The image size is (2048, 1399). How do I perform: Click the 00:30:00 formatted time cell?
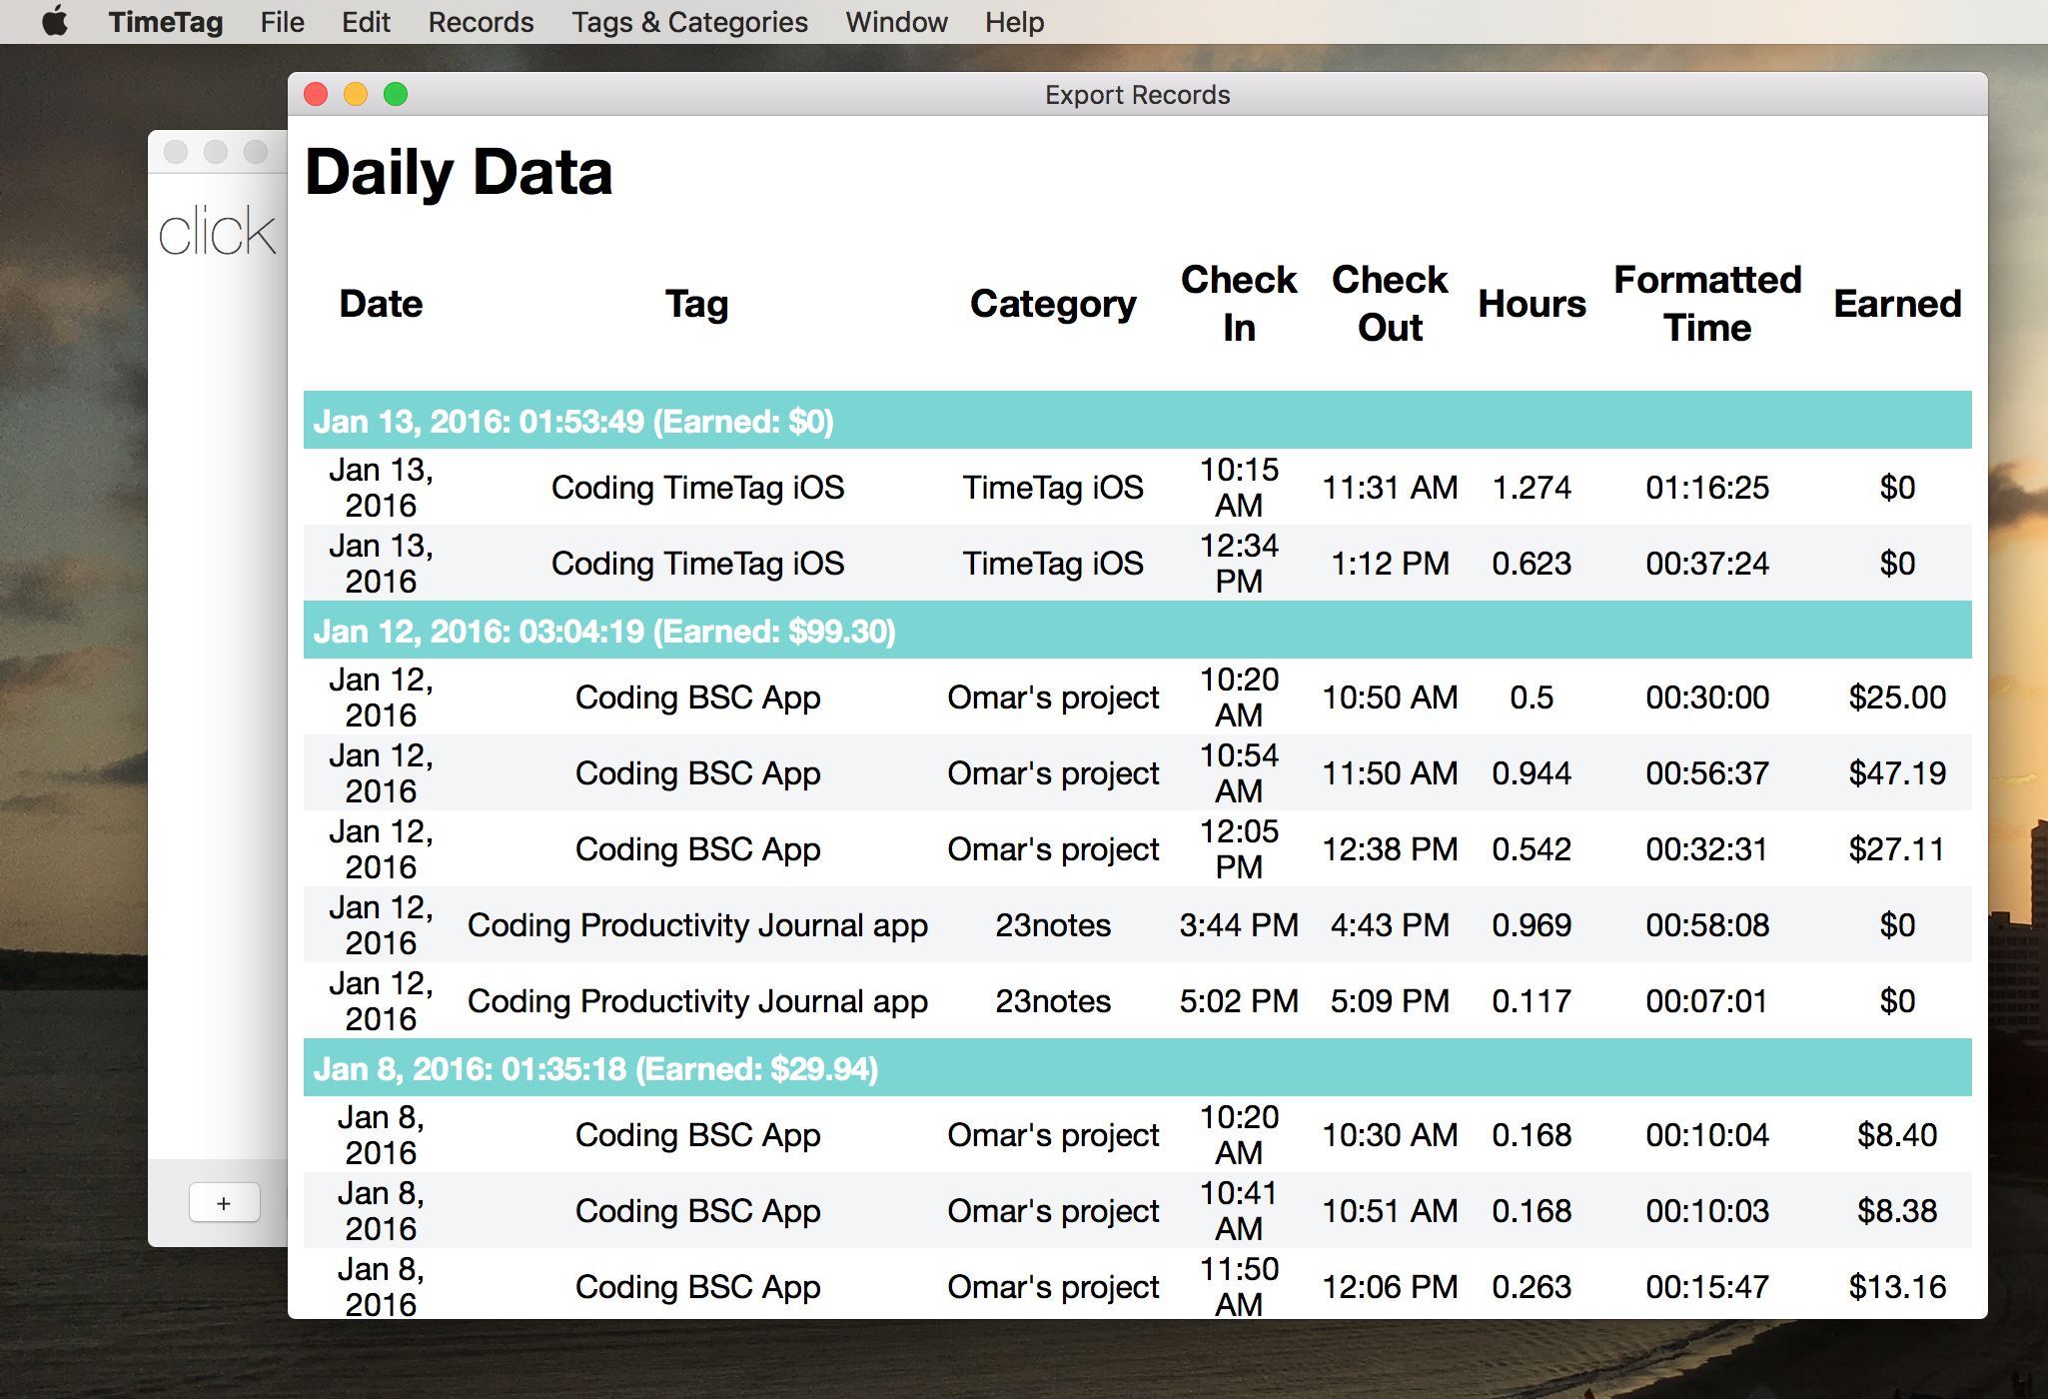tap(1707, 698)
